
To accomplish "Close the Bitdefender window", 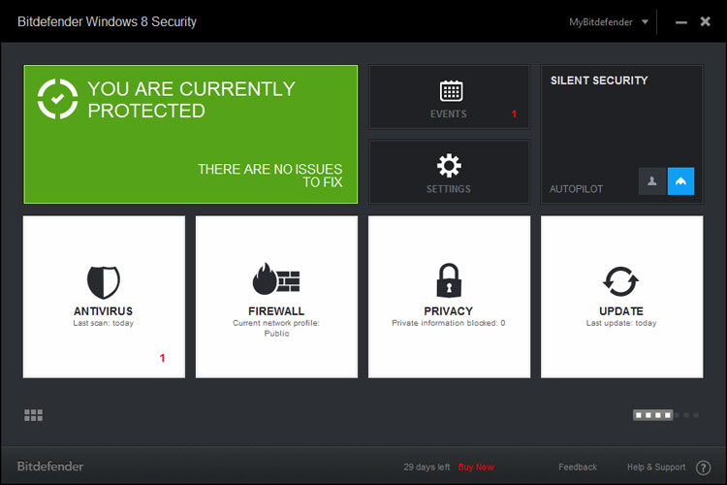I will click(706, 21).
